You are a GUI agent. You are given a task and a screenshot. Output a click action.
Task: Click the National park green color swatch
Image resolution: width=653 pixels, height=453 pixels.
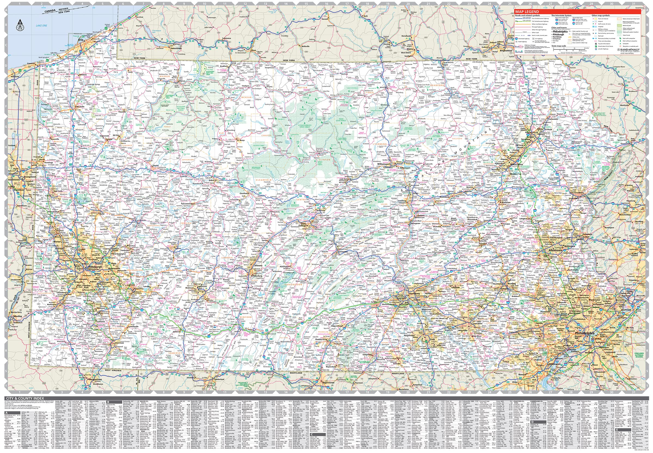point(619,26)
